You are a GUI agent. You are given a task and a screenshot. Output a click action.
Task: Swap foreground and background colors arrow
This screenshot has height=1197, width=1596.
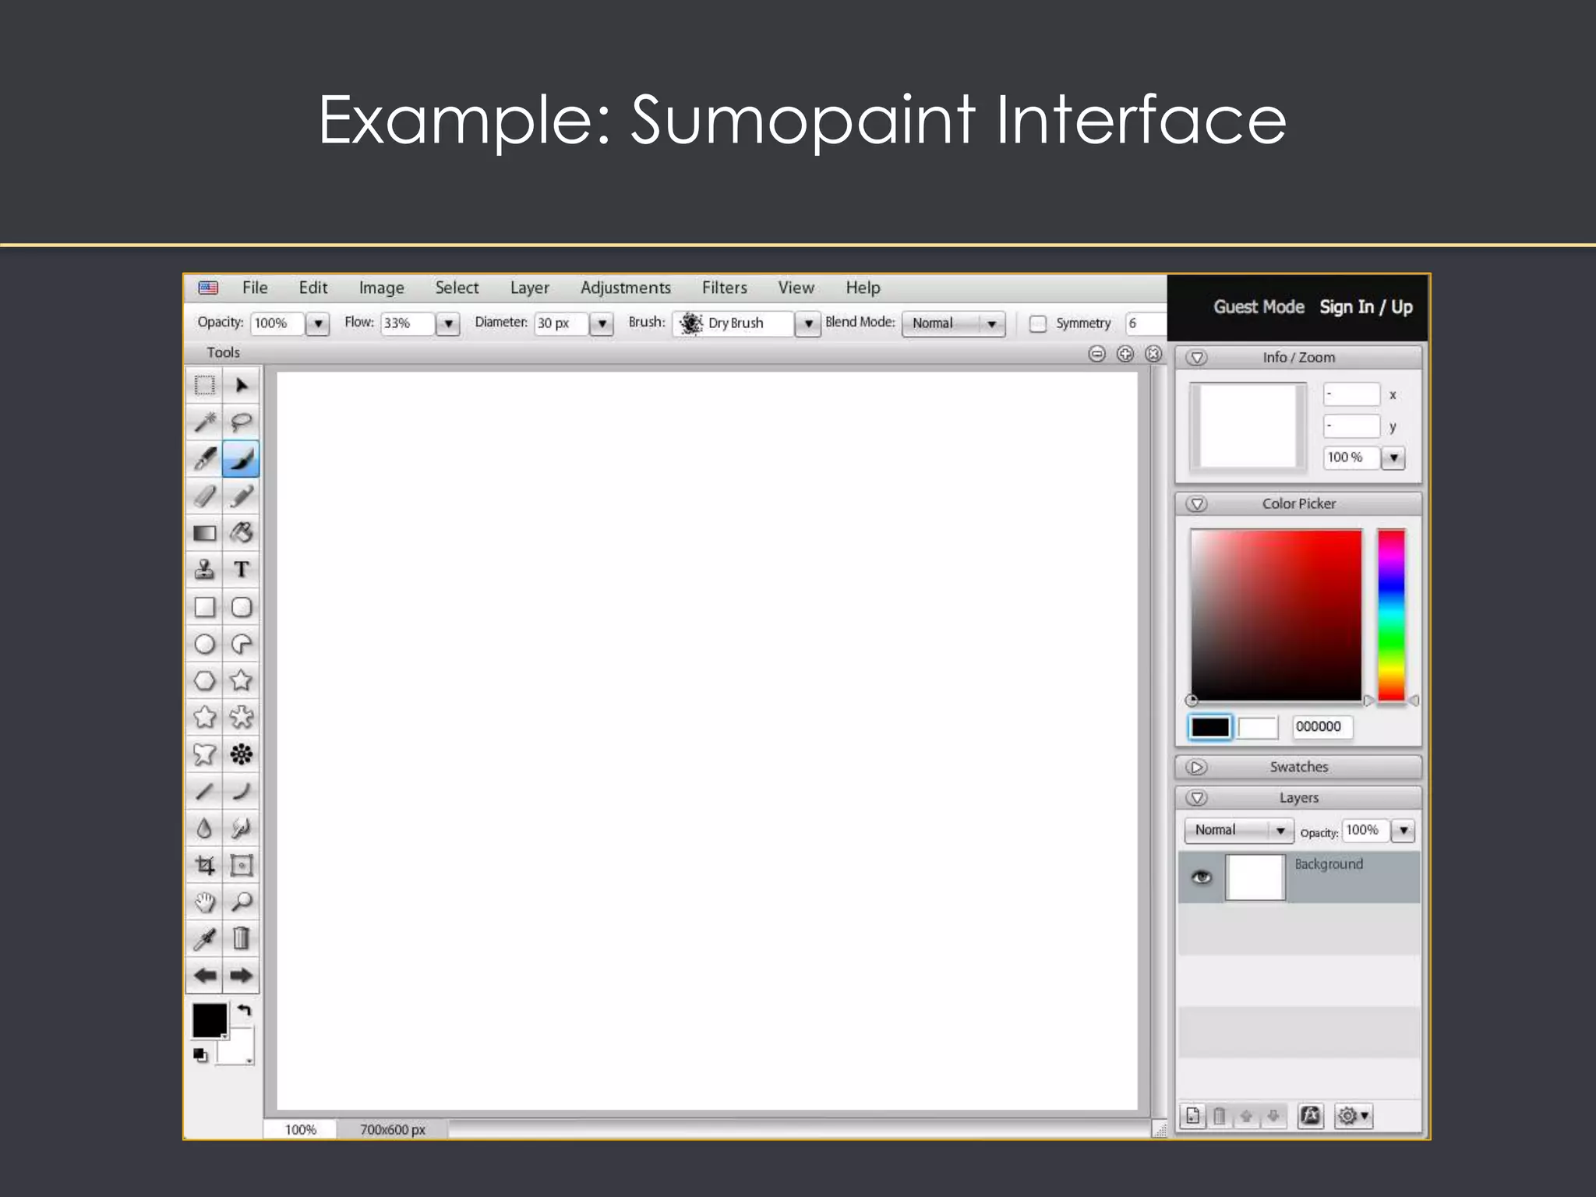[x=245, y=1011]
